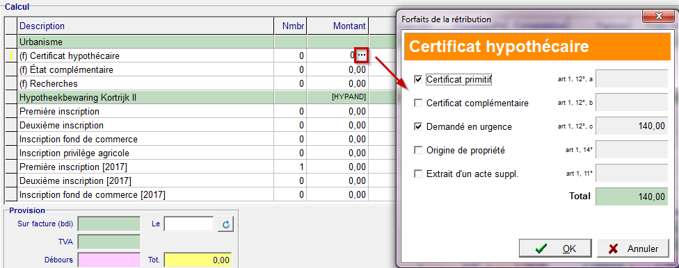Click the [HYPAND] cell
This screenshot has height=268, width=679.
coord(338,98)
